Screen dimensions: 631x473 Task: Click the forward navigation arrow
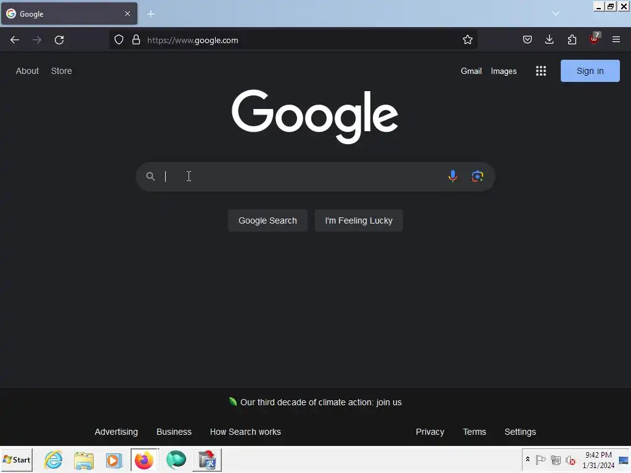pos(37,40)
